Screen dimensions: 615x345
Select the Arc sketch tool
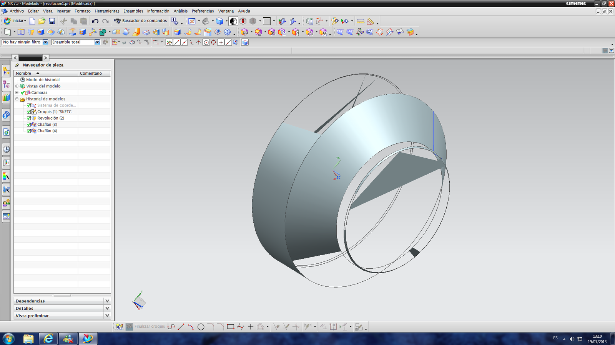click(x=191, y=327)
